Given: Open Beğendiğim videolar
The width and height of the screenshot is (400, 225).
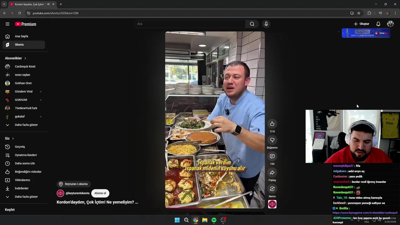Looking at the screenshot, I should (x=24, y=172).
